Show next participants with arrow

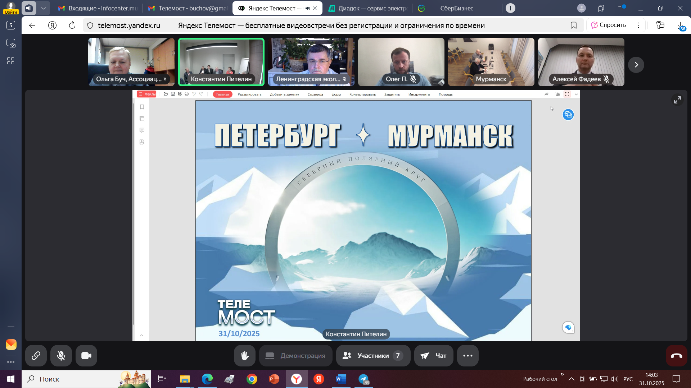coord(636,65)
